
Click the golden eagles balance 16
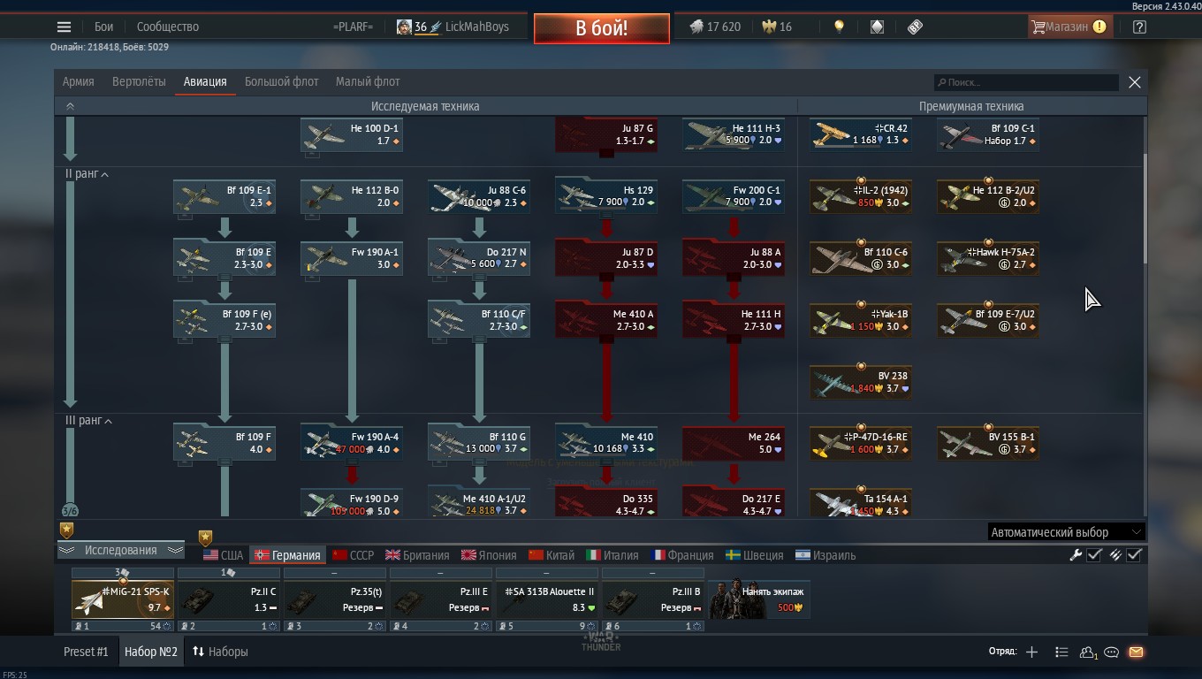(777, 27)
